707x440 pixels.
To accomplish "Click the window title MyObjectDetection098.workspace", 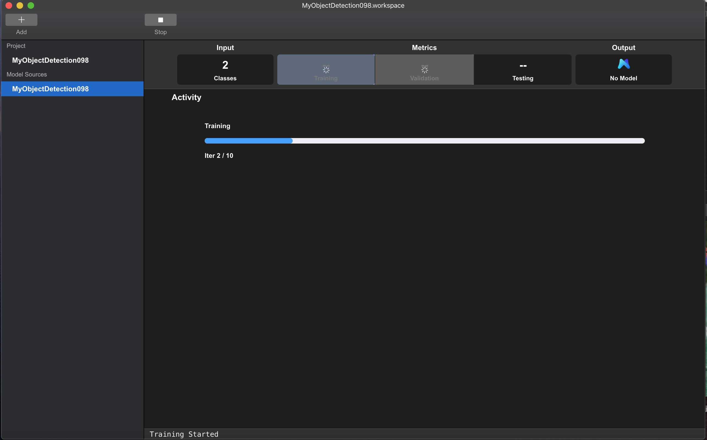I will click(x=353, y=5).
